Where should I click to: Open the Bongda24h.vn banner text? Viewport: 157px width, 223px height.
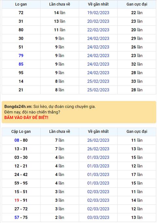coord(50,106)
